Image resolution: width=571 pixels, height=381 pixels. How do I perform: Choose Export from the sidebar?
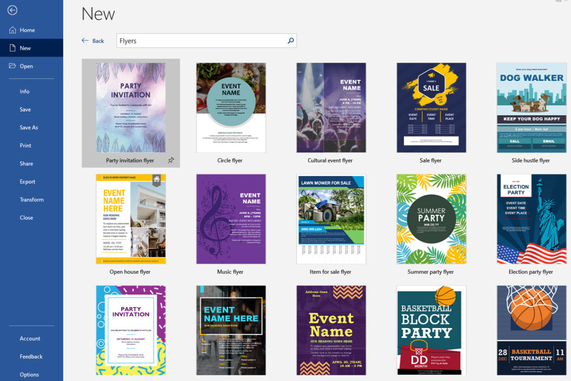click(x=28, y=181)
